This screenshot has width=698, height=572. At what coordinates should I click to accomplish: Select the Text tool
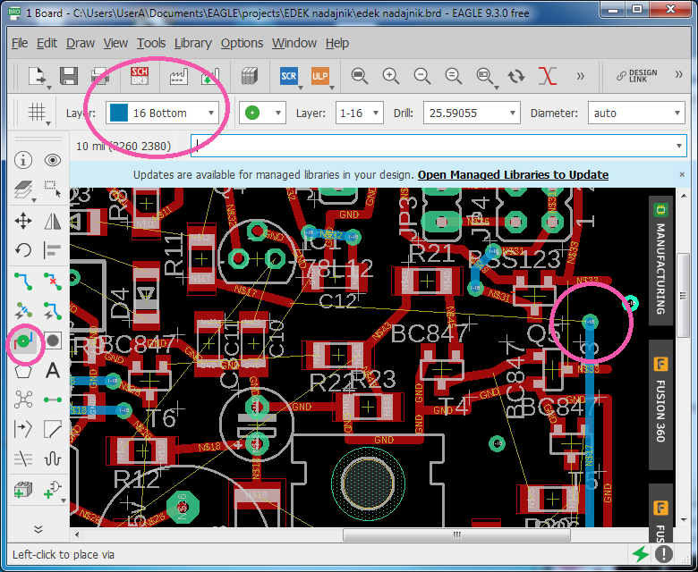[53, 370]
